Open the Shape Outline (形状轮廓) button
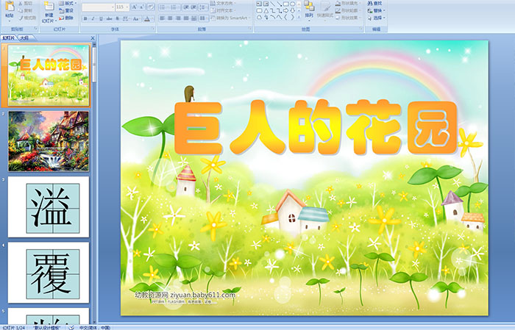This screenshot has height=330, width=515. click(348, 10)
